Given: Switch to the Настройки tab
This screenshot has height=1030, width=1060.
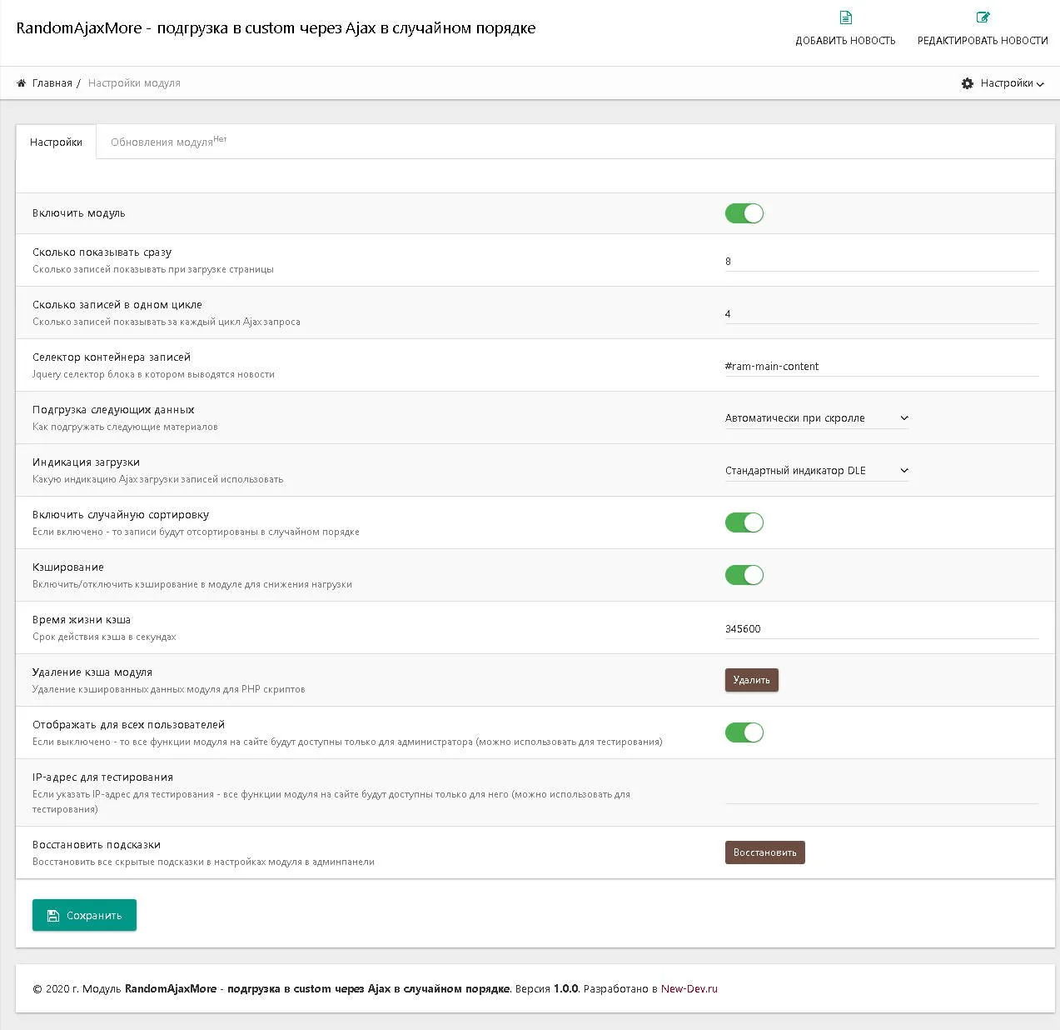Looking at the screenshot, I should pyautogui.click(x=56, y=142).
